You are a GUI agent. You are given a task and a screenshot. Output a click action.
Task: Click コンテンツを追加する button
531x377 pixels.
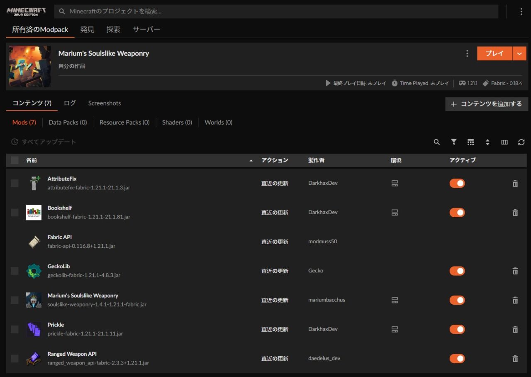click(x=487, y=104)
